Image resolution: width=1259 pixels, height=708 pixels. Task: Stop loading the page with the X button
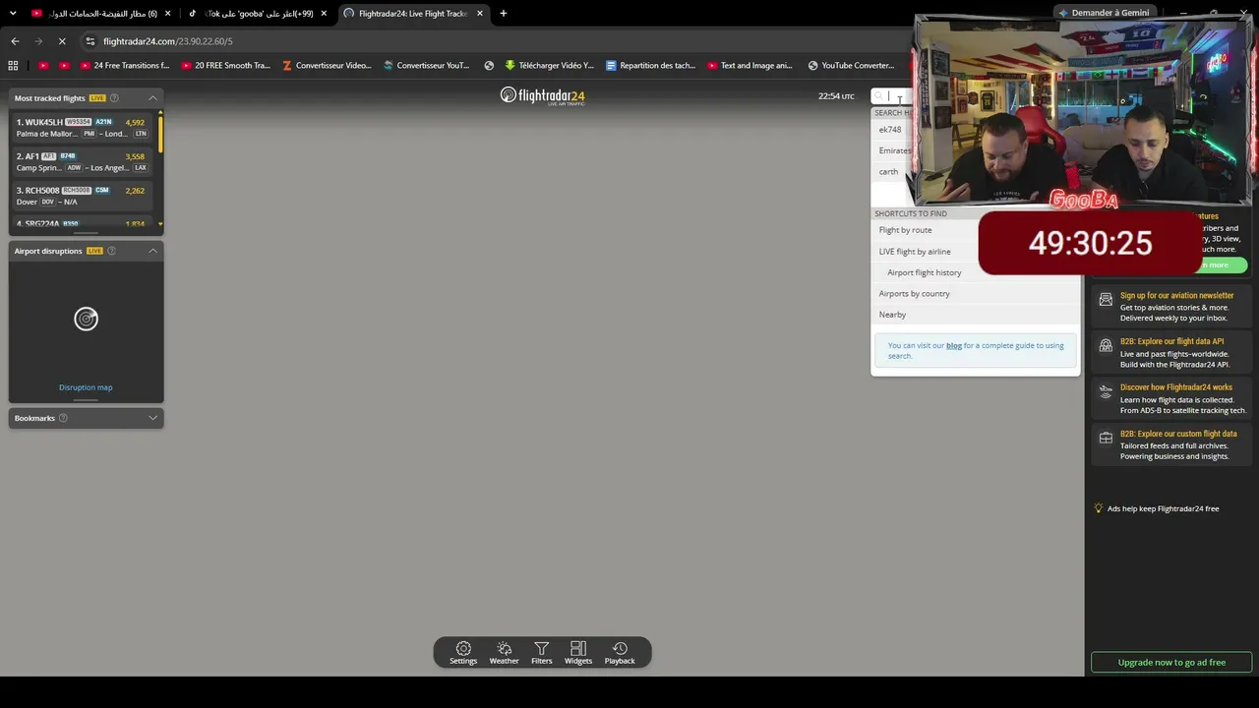62,41
